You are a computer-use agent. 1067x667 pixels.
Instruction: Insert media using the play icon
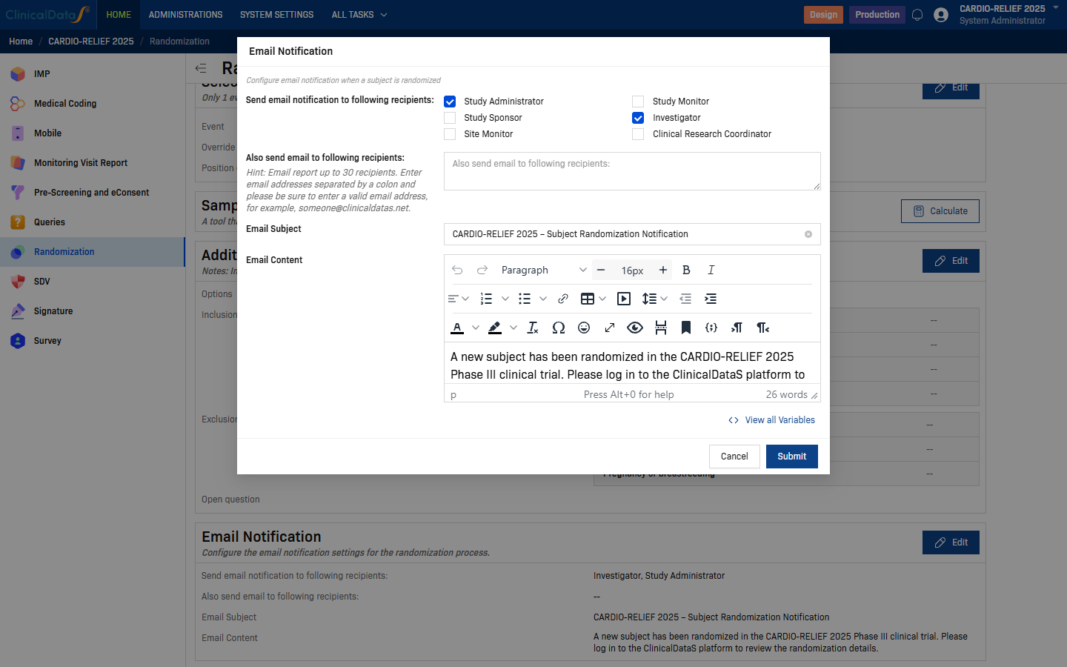click(624, 299)
